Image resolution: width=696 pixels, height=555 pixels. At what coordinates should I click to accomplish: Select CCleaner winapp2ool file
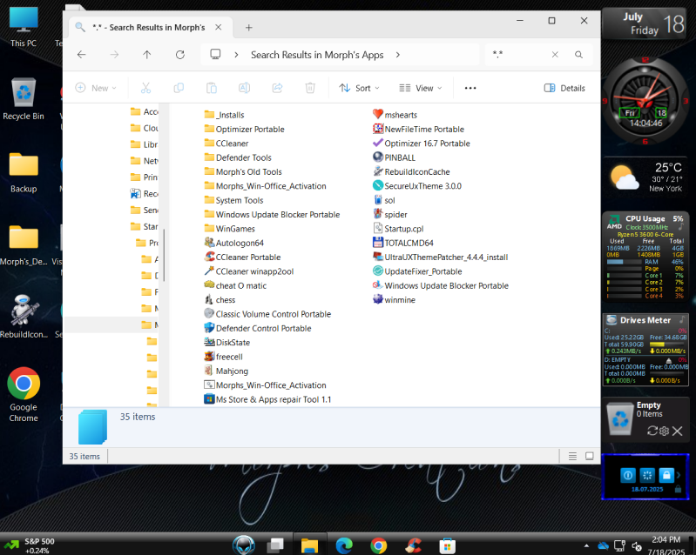point(249,271)
